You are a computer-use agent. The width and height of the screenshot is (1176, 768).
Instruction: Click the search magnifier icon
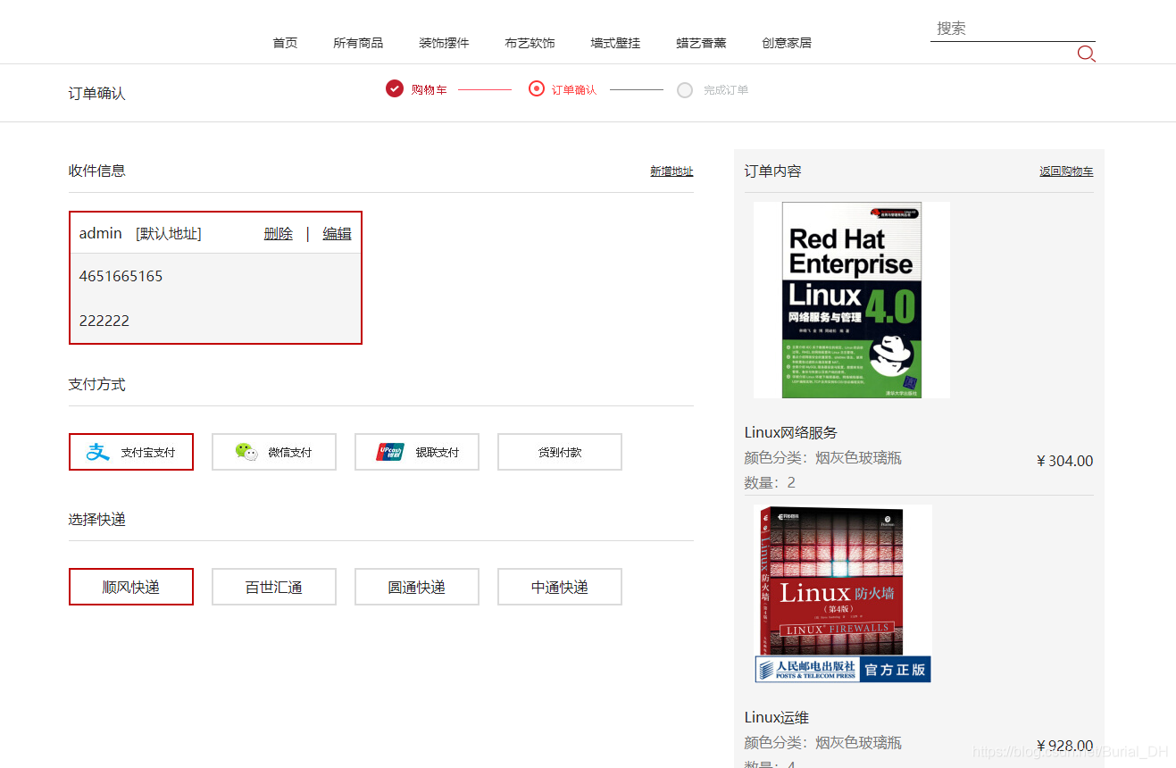[x=1086, y=54]
